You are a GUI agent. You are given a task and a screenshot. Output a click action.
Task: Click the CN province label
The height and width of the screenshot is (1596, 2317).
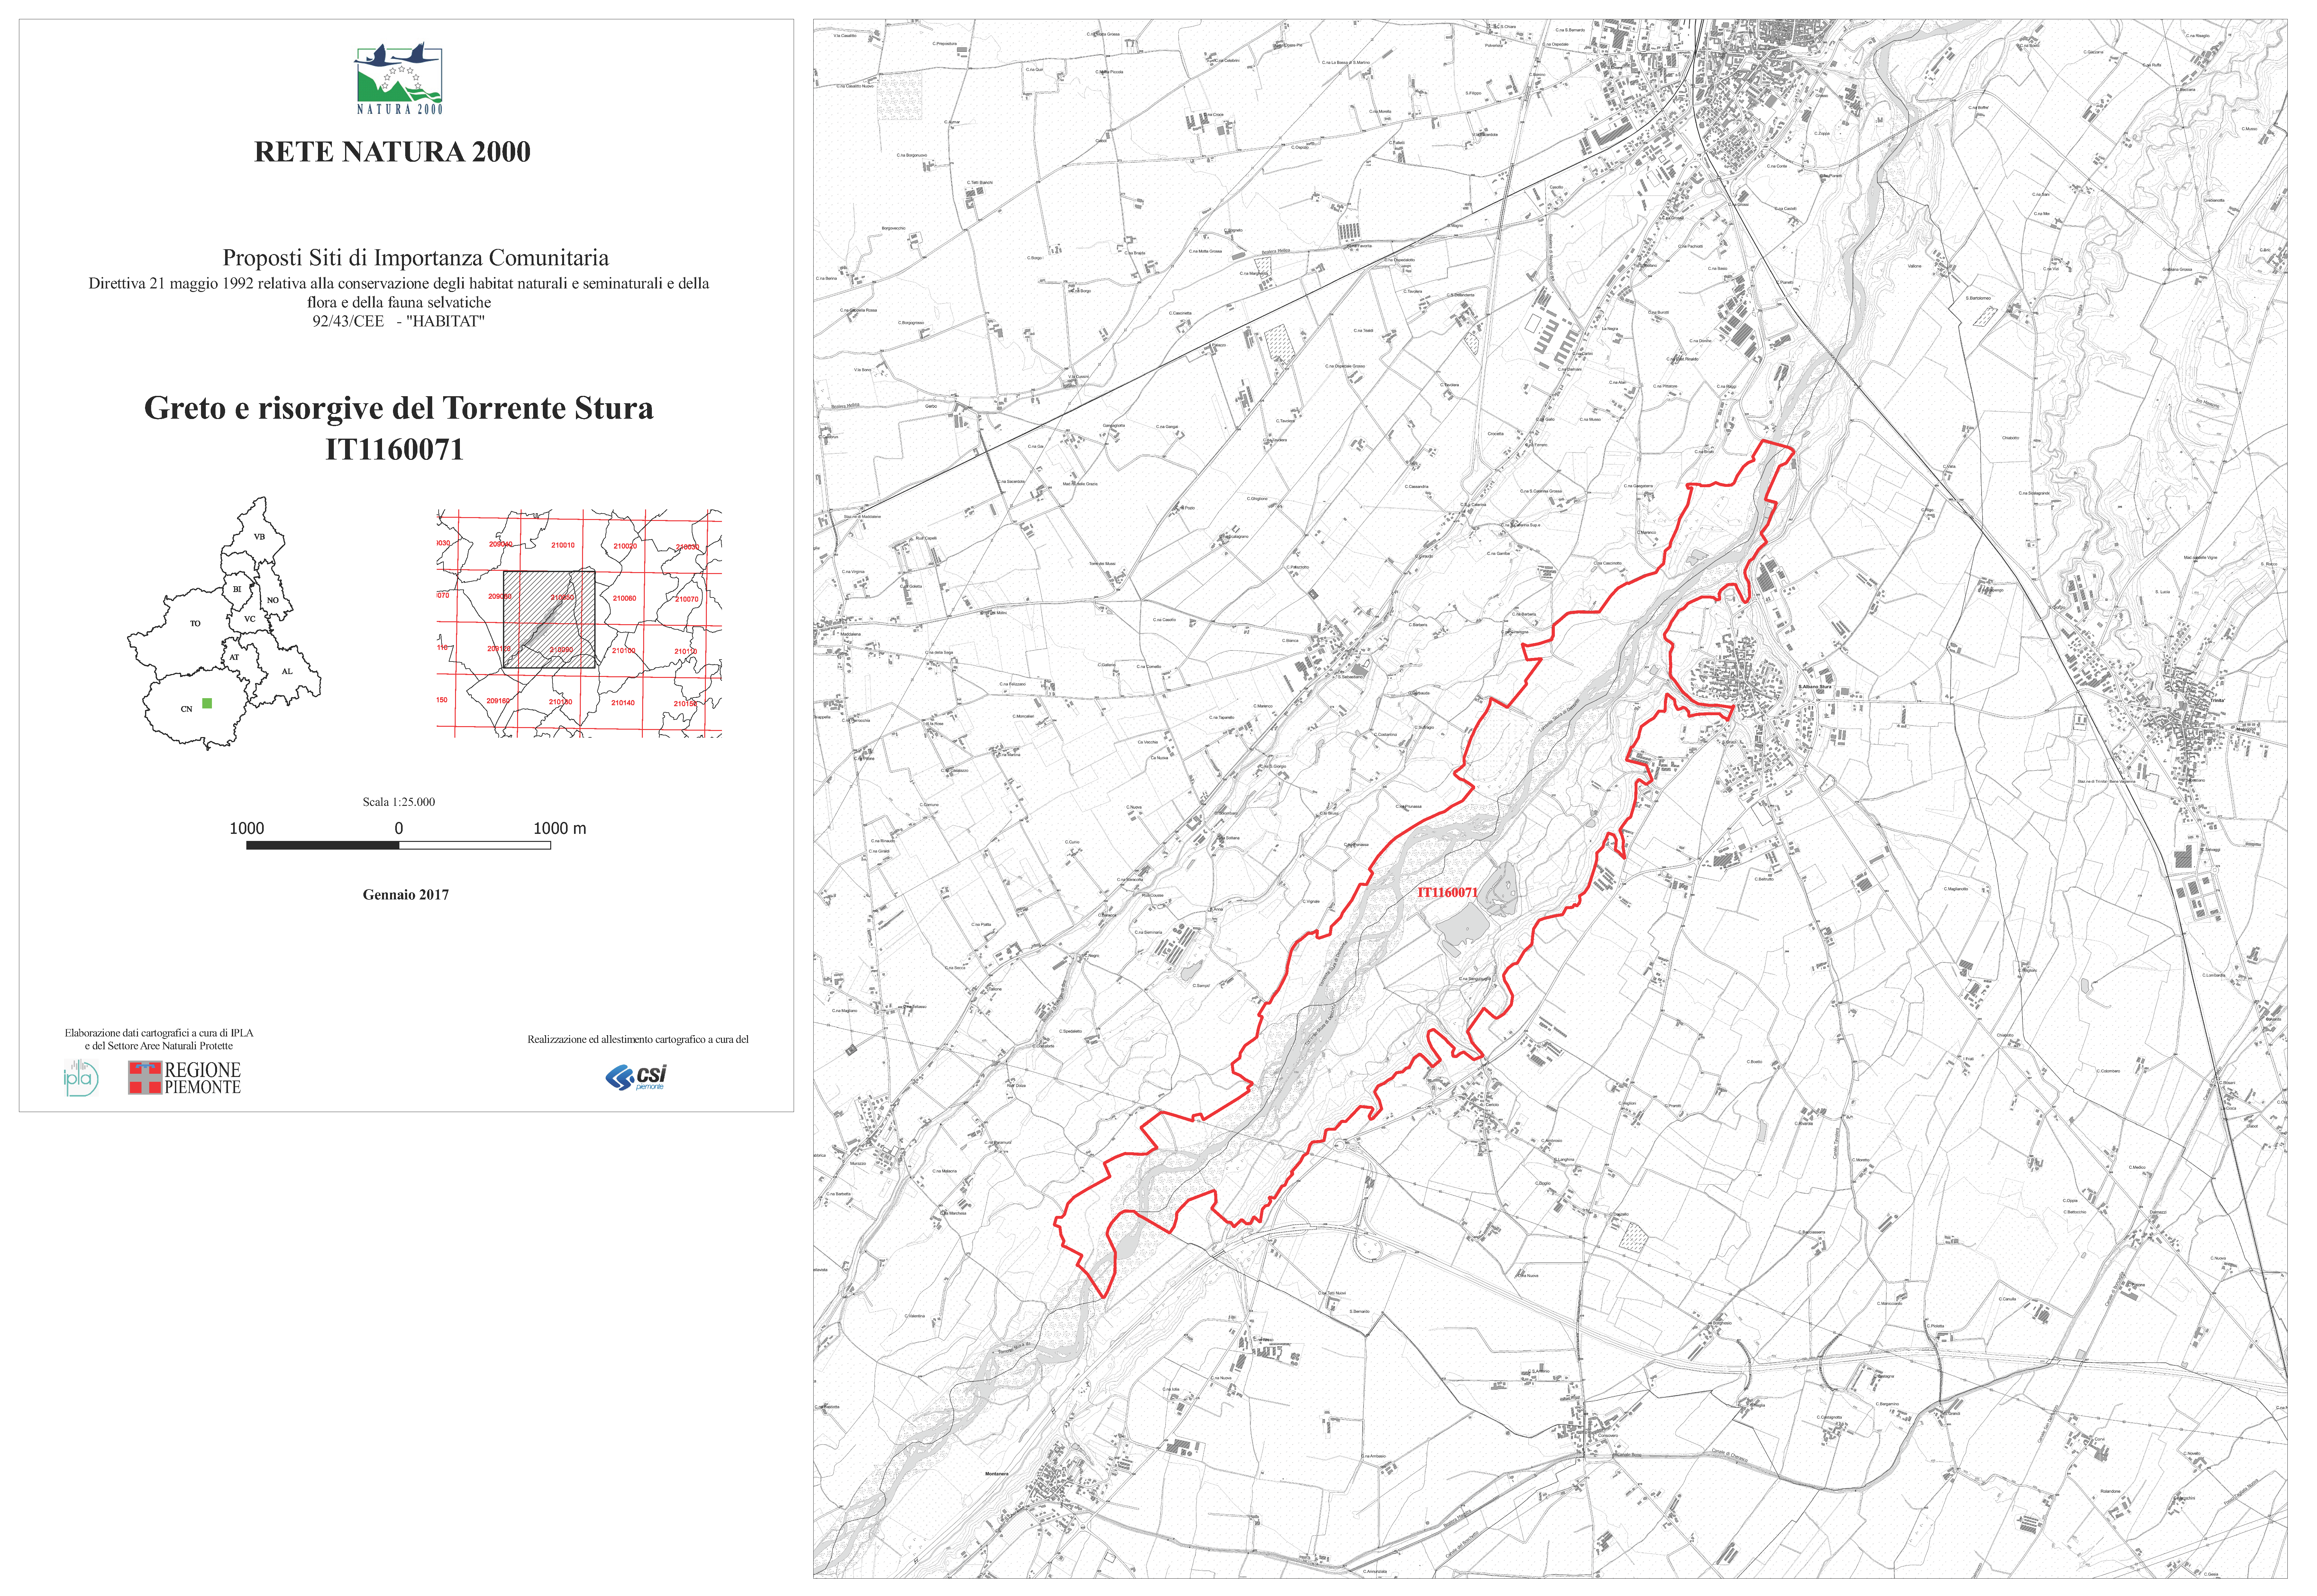point(186,709)
